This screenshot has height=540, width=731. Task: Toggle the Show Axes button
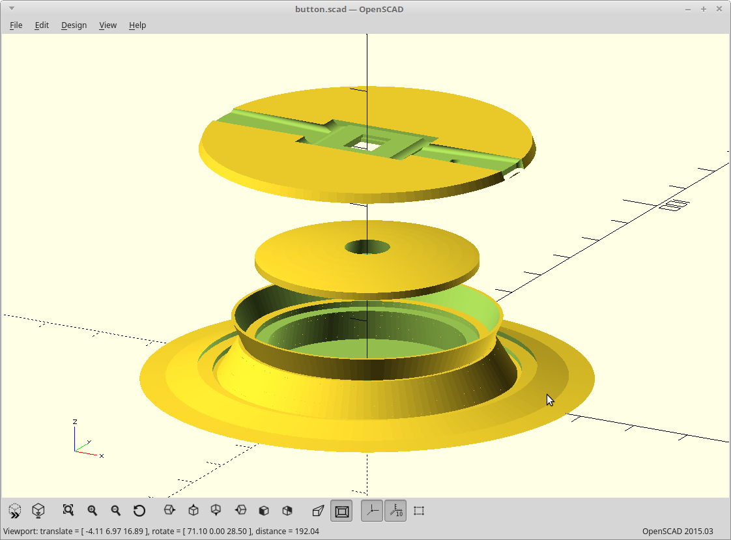coord(372,511)
